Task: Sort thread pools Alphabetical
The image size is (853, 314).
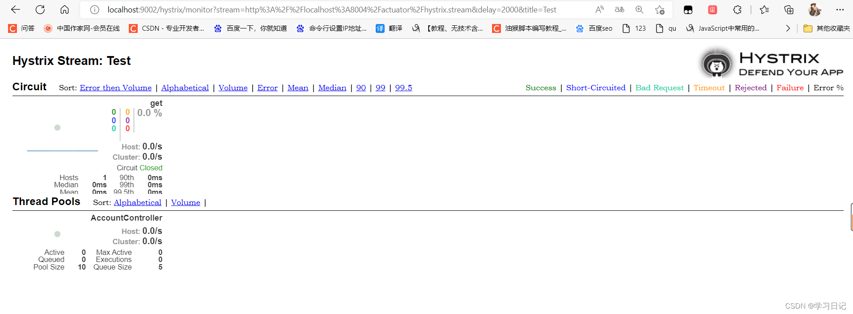Action: 138,202
